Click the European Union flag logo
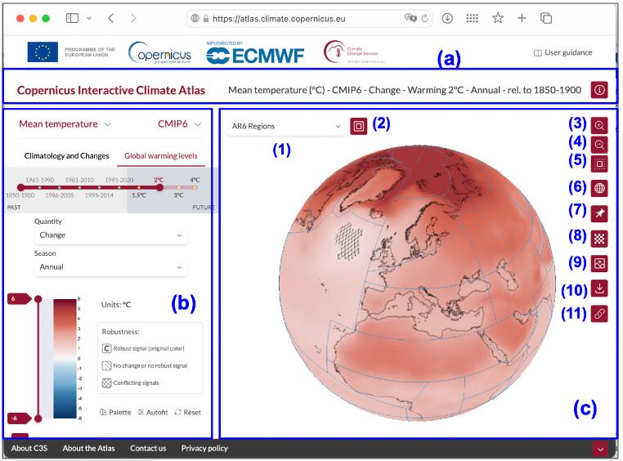 click(43, 52)
